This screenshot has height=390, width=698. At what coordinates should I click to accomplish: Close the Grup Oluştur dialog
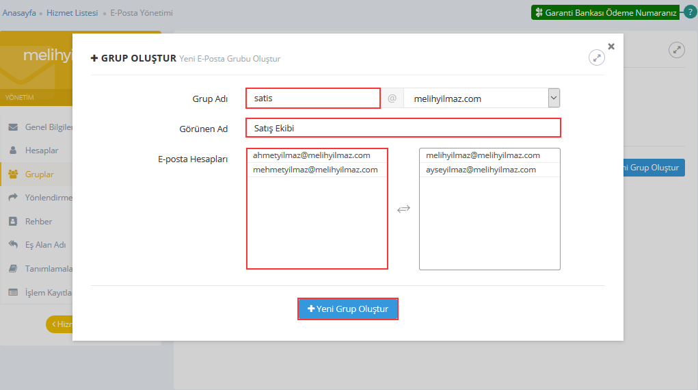click(x=611, y=47)
